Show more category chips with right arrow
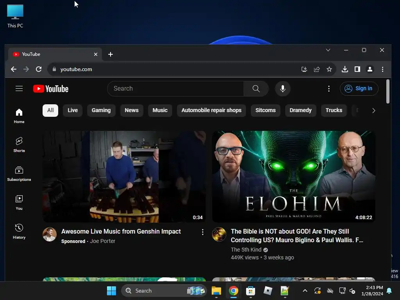Image resolution: width=400 pixels, height=300 pixels. 374,111
